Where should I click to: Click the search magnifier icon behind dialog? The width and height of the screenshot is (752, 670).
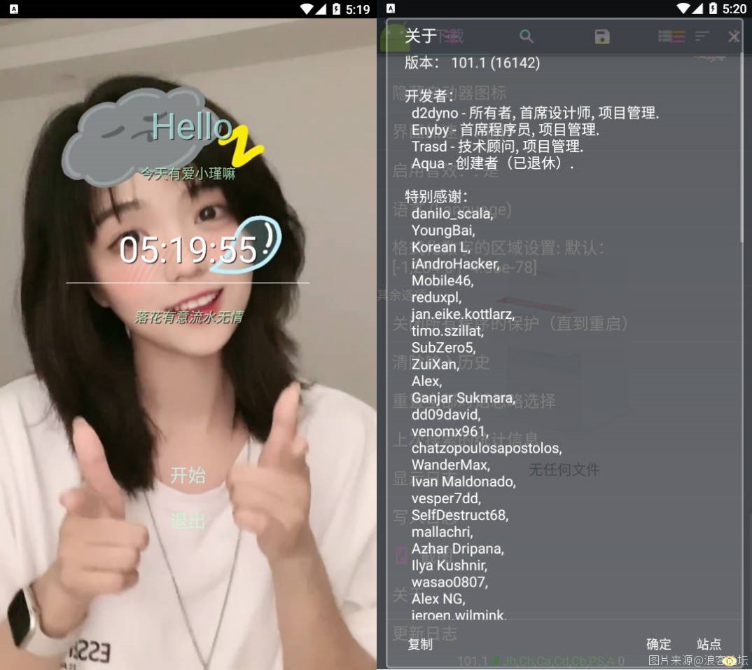526,36
